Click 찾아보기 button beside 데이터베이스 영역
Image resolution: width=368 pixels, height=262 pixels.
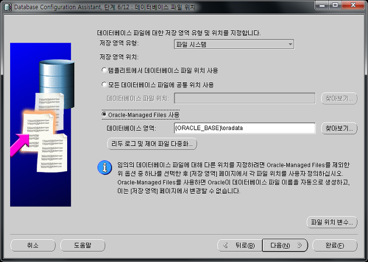coord(339,128)
